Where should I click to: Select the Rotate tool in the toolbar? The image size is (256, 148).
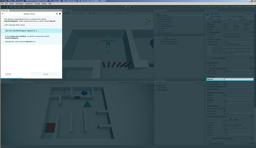(13, 7)
